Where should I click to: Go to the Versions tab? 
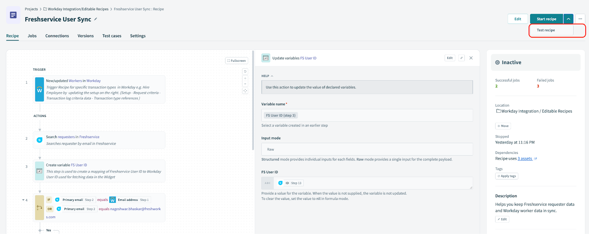(x=85, y=36)
